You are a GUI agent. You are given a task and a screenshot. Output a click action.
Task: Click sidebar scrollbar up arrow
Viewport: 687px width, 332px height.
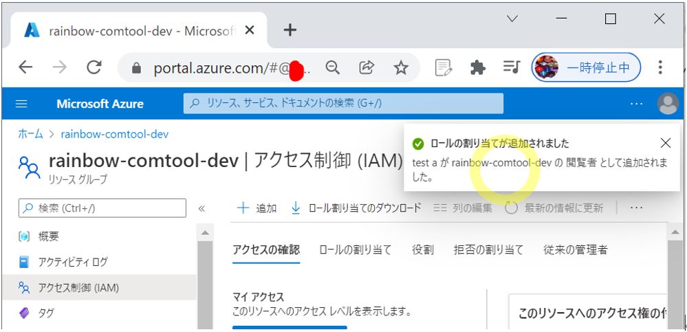point(205,232)
